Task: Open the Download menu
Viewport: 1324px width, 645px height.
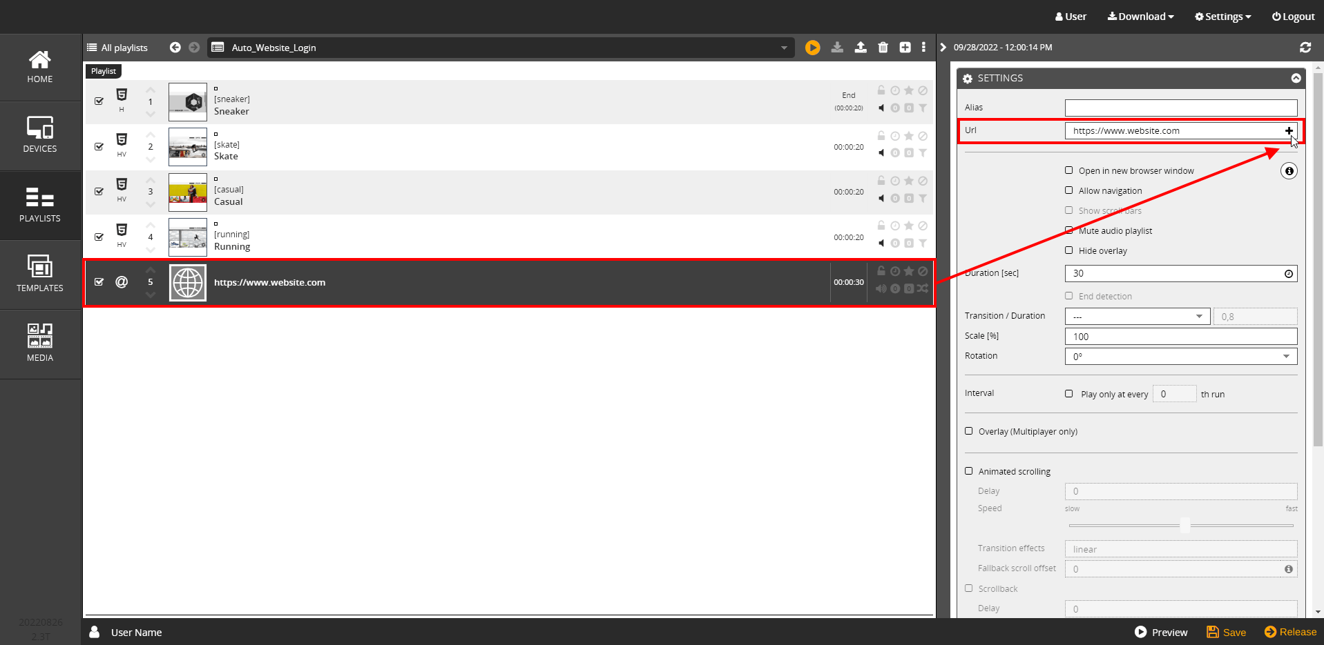Action: [x=1140, y=17]
